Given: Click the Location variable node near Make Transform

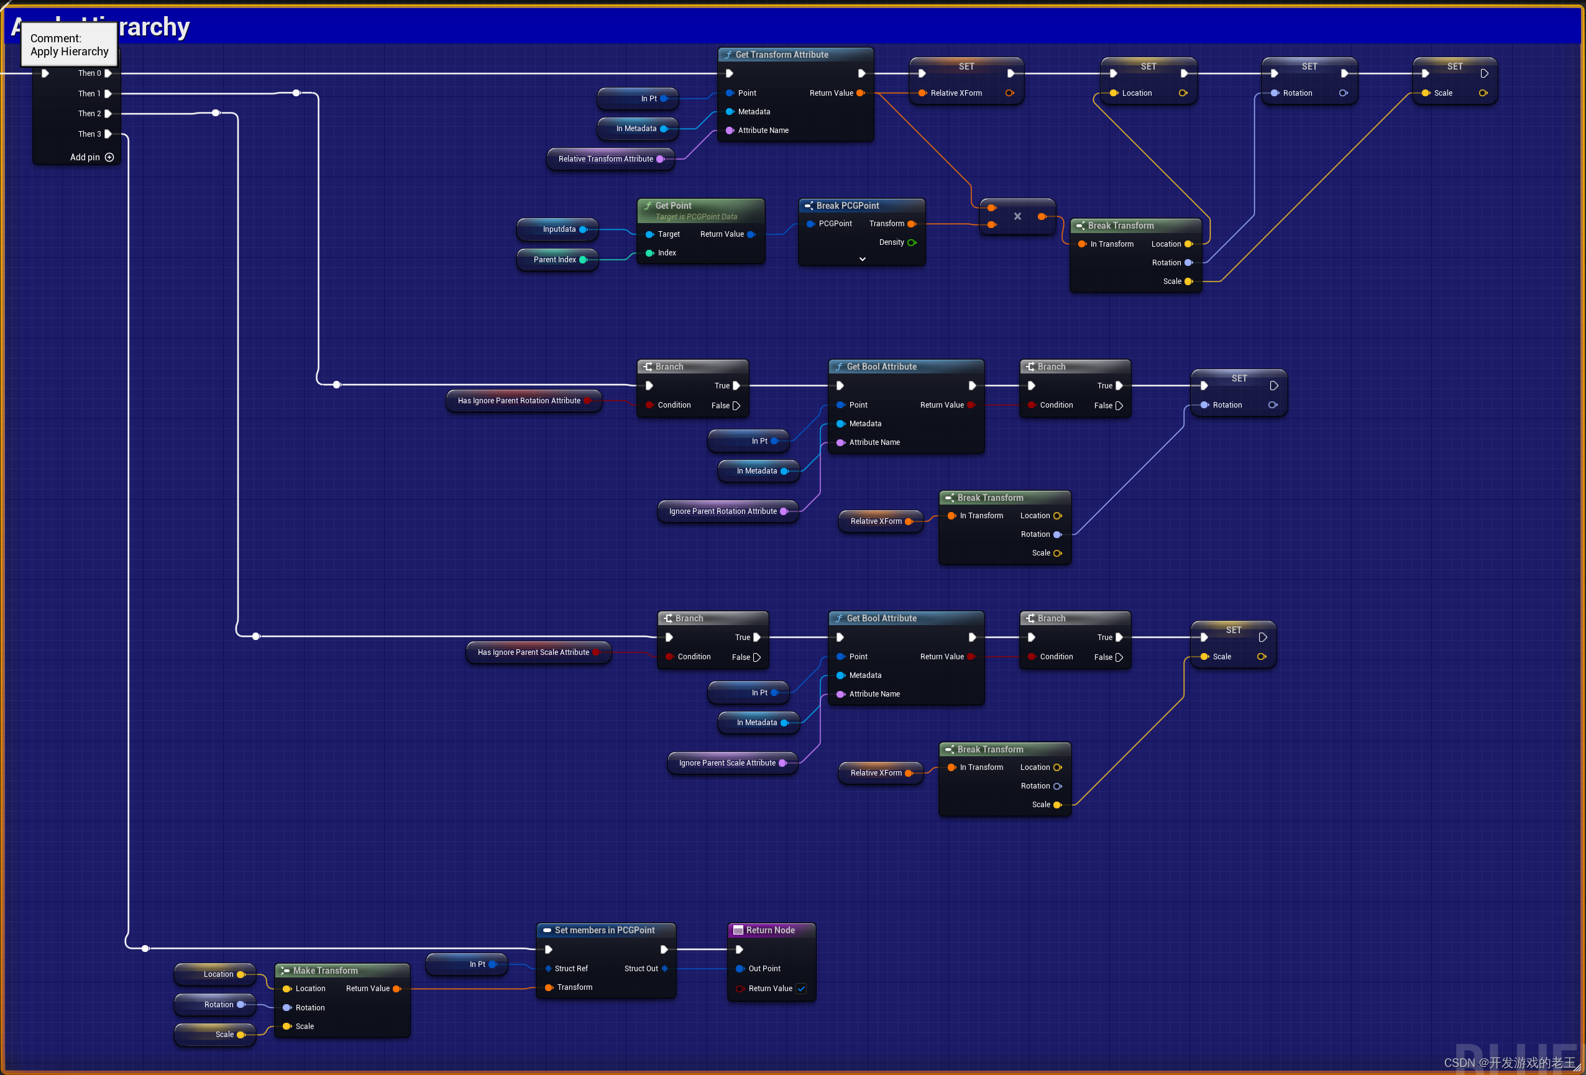Looking at the screenshot, I should pyautogui.click(x=215, y=975).
